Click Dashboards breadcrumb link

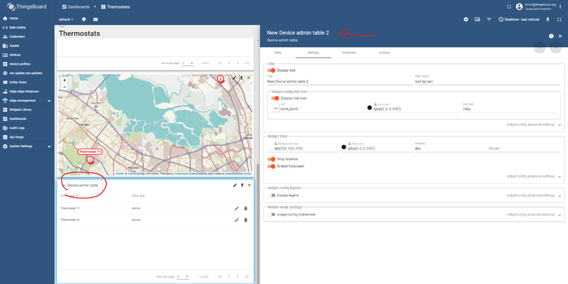pyautogui.click(x=76, y=7)
